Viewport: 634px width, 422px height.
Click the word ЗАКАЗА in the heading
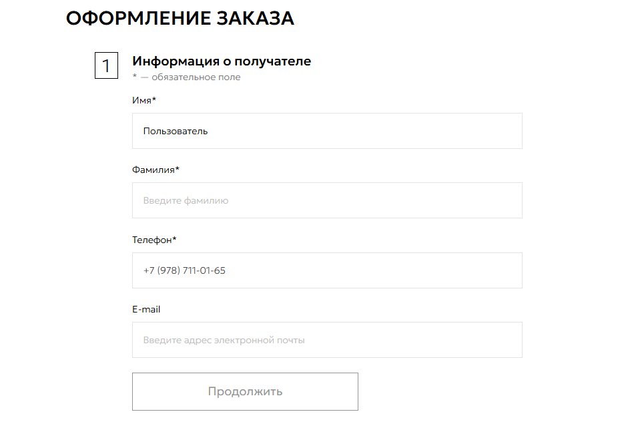pos(256,19)
